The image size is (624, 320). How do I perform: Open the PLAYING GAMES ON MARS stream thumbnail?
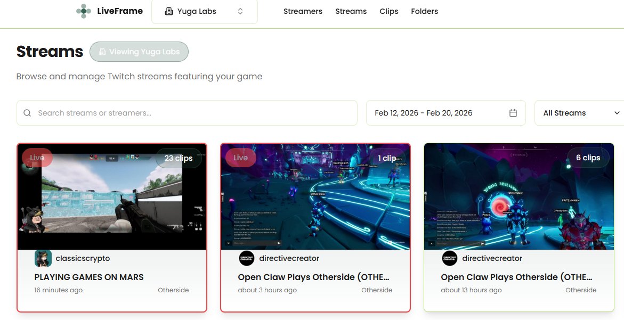112,196
